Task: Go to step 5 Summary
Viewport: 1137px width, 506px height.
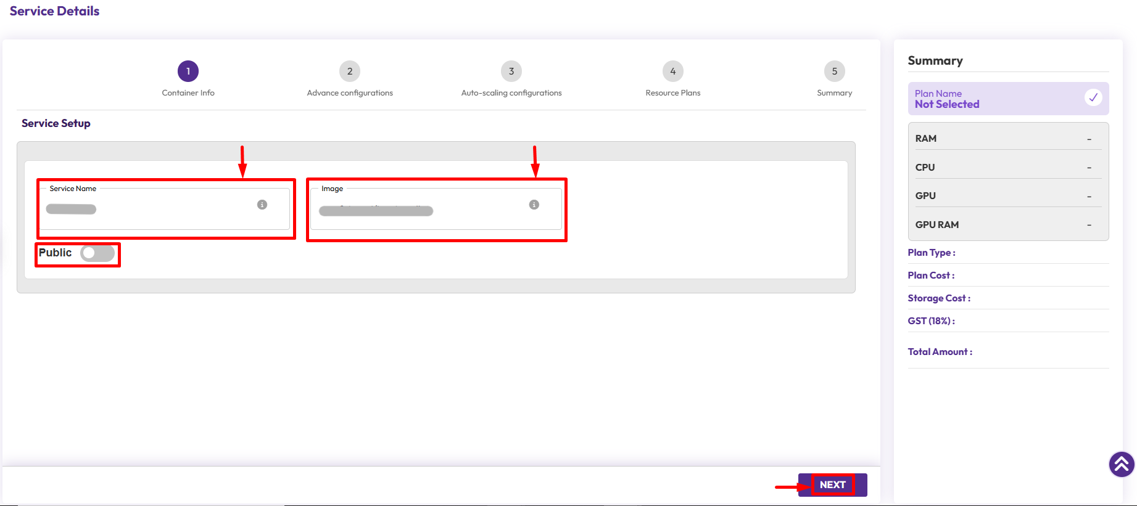Action: (834, 71)
